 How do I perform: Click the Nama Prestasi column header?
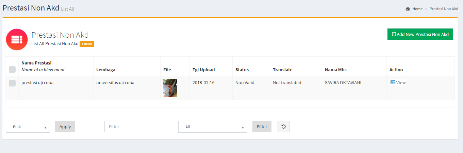click(x=36, y=63)
